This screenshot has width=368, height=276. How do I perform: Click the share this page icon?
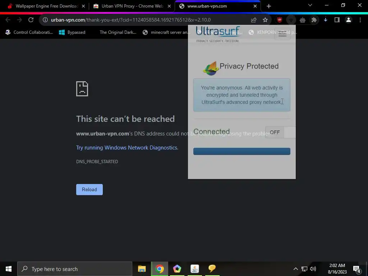tap(253, 20)
